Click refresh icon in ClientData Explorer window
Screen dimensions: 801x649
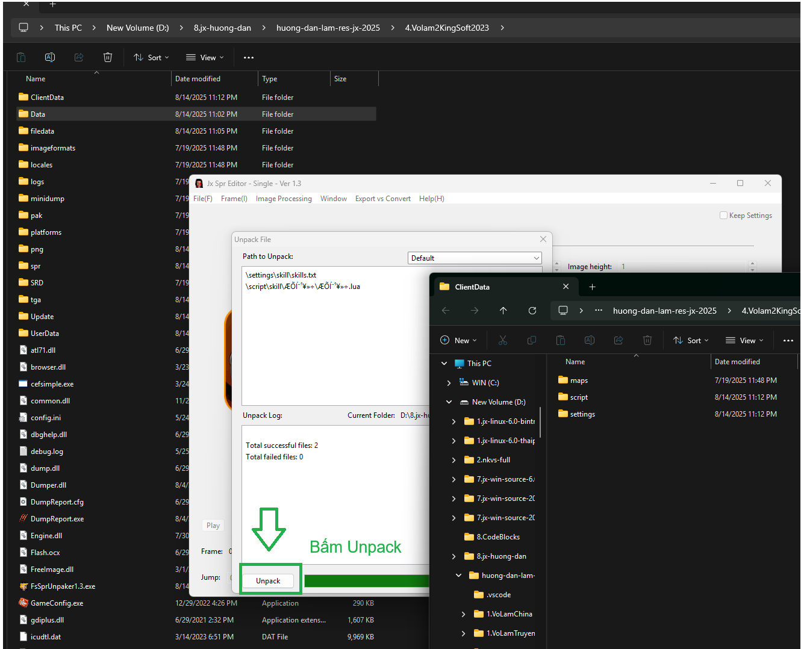click(x=532, y=311)
